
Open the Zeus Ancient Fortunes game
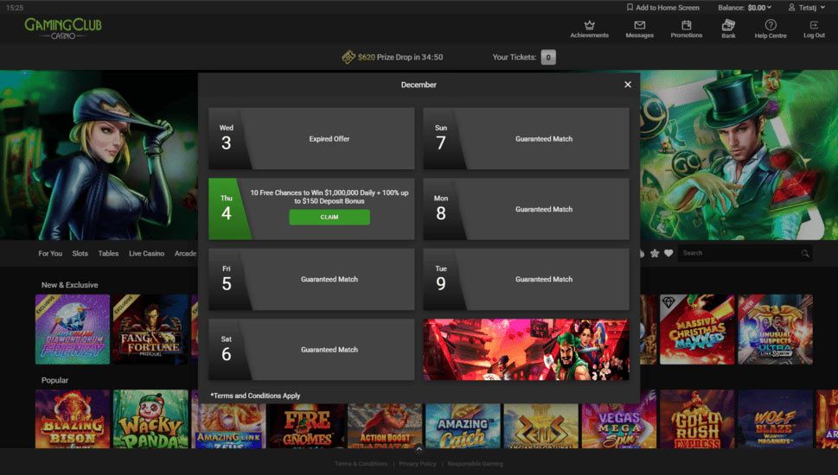point(541,426)
